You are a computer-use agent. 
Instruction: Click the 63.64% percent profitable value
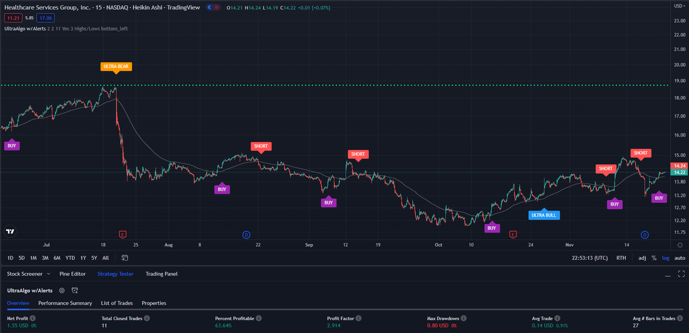[224, 326]
